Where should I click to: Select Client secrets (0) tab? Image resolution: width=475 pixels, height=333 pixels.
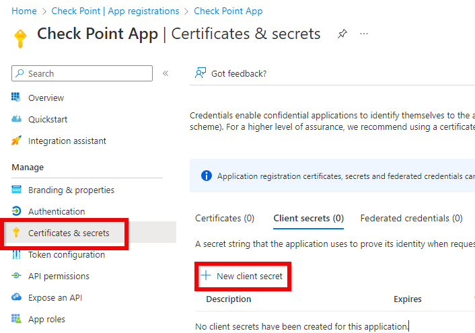(308, 218)
